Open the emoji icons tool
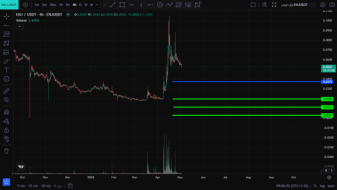Image resolution: width=337 pixels, height=190 pixels. tap(6, 79)
